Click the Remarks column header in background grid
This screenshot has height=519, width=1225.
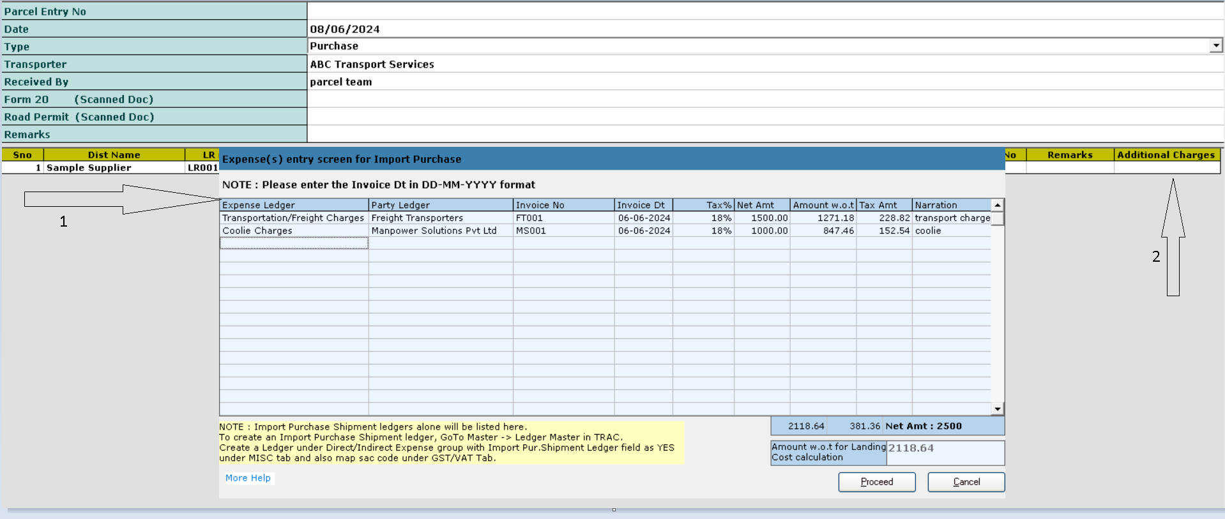click(1070, 154)
